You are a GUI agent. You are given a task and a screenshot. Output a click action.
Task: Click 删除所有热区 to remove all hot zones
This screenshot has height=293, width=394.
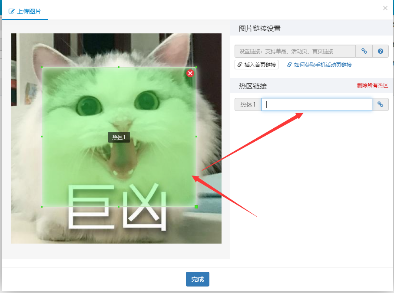coord(372,85)
